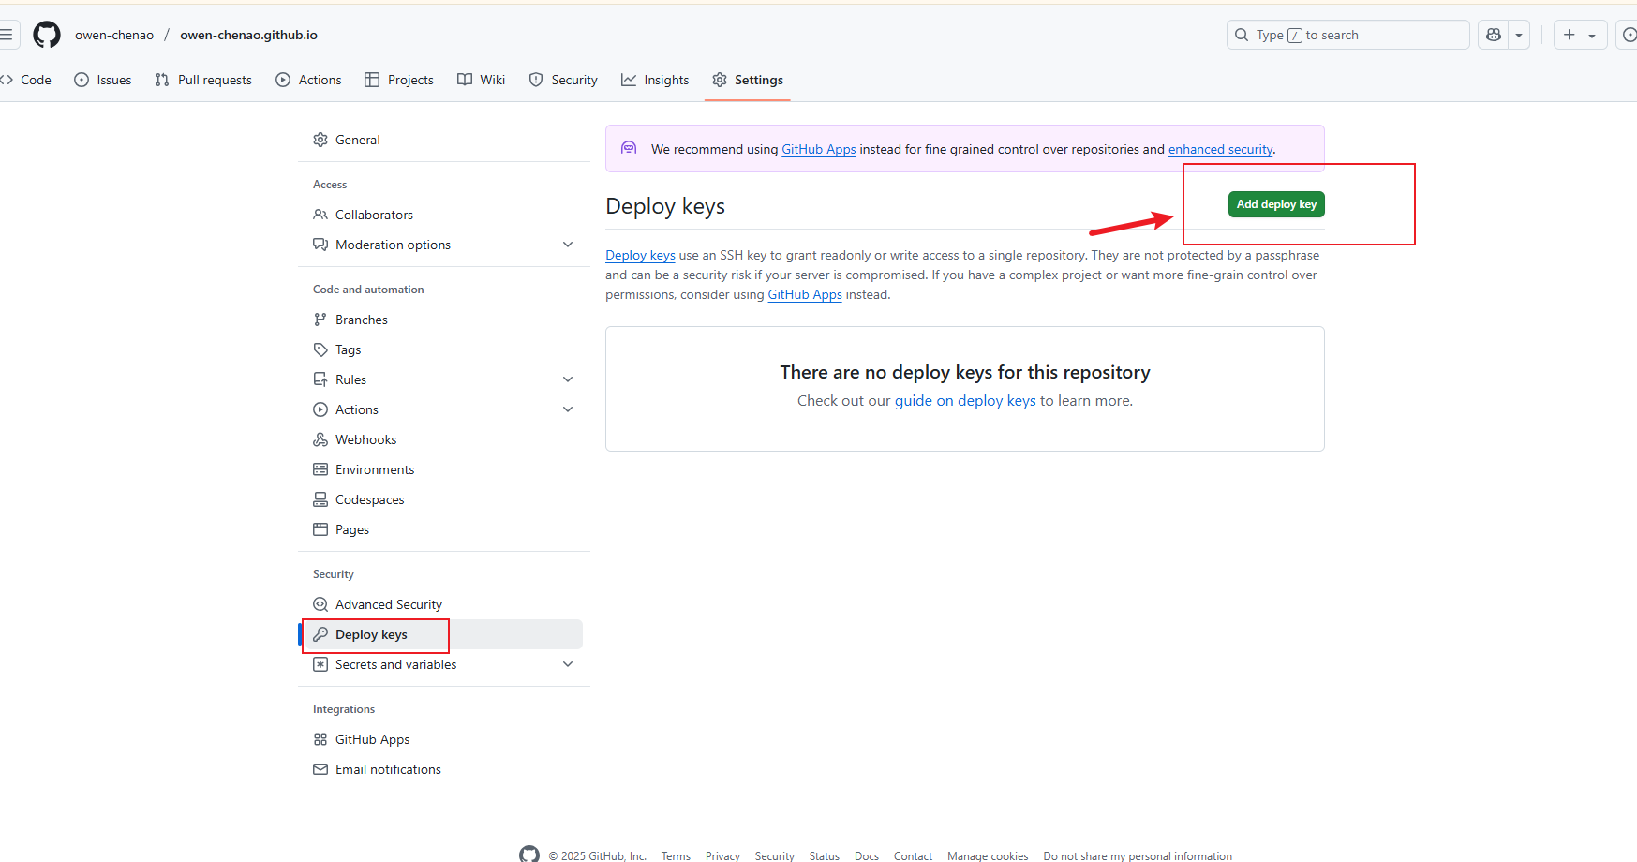Open the Actions tab in repo navigation
Screen dimensions: 1637x862
309,80
